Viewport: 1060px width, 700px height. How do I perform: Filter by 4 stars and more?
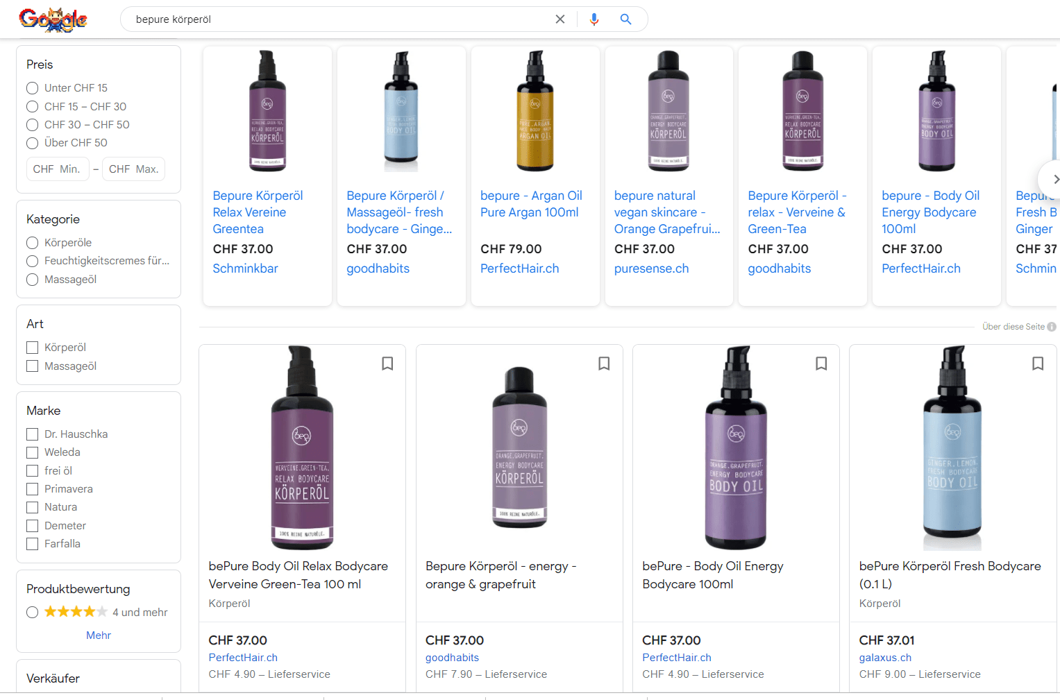(32, 612)
